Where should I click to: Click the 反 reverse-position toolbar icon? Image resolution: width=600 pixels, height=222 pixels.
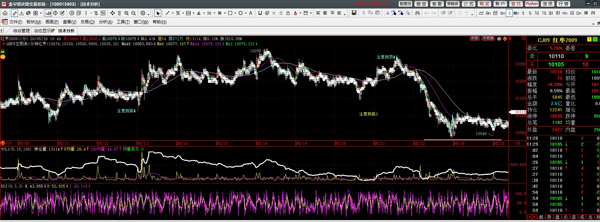(339, 13)
